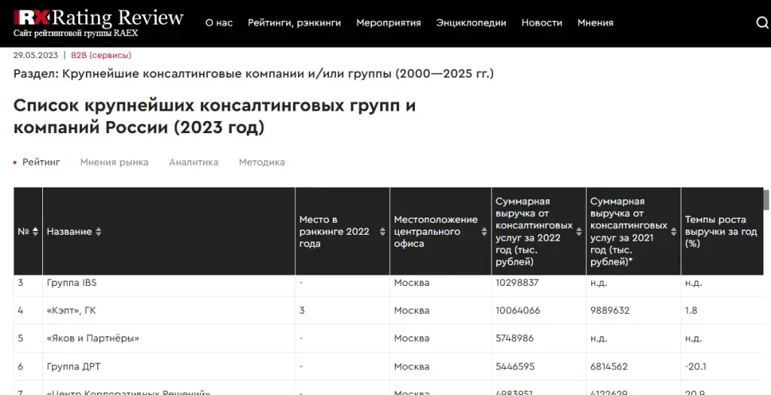Click the date 29.05.2023

pos(35,56)
